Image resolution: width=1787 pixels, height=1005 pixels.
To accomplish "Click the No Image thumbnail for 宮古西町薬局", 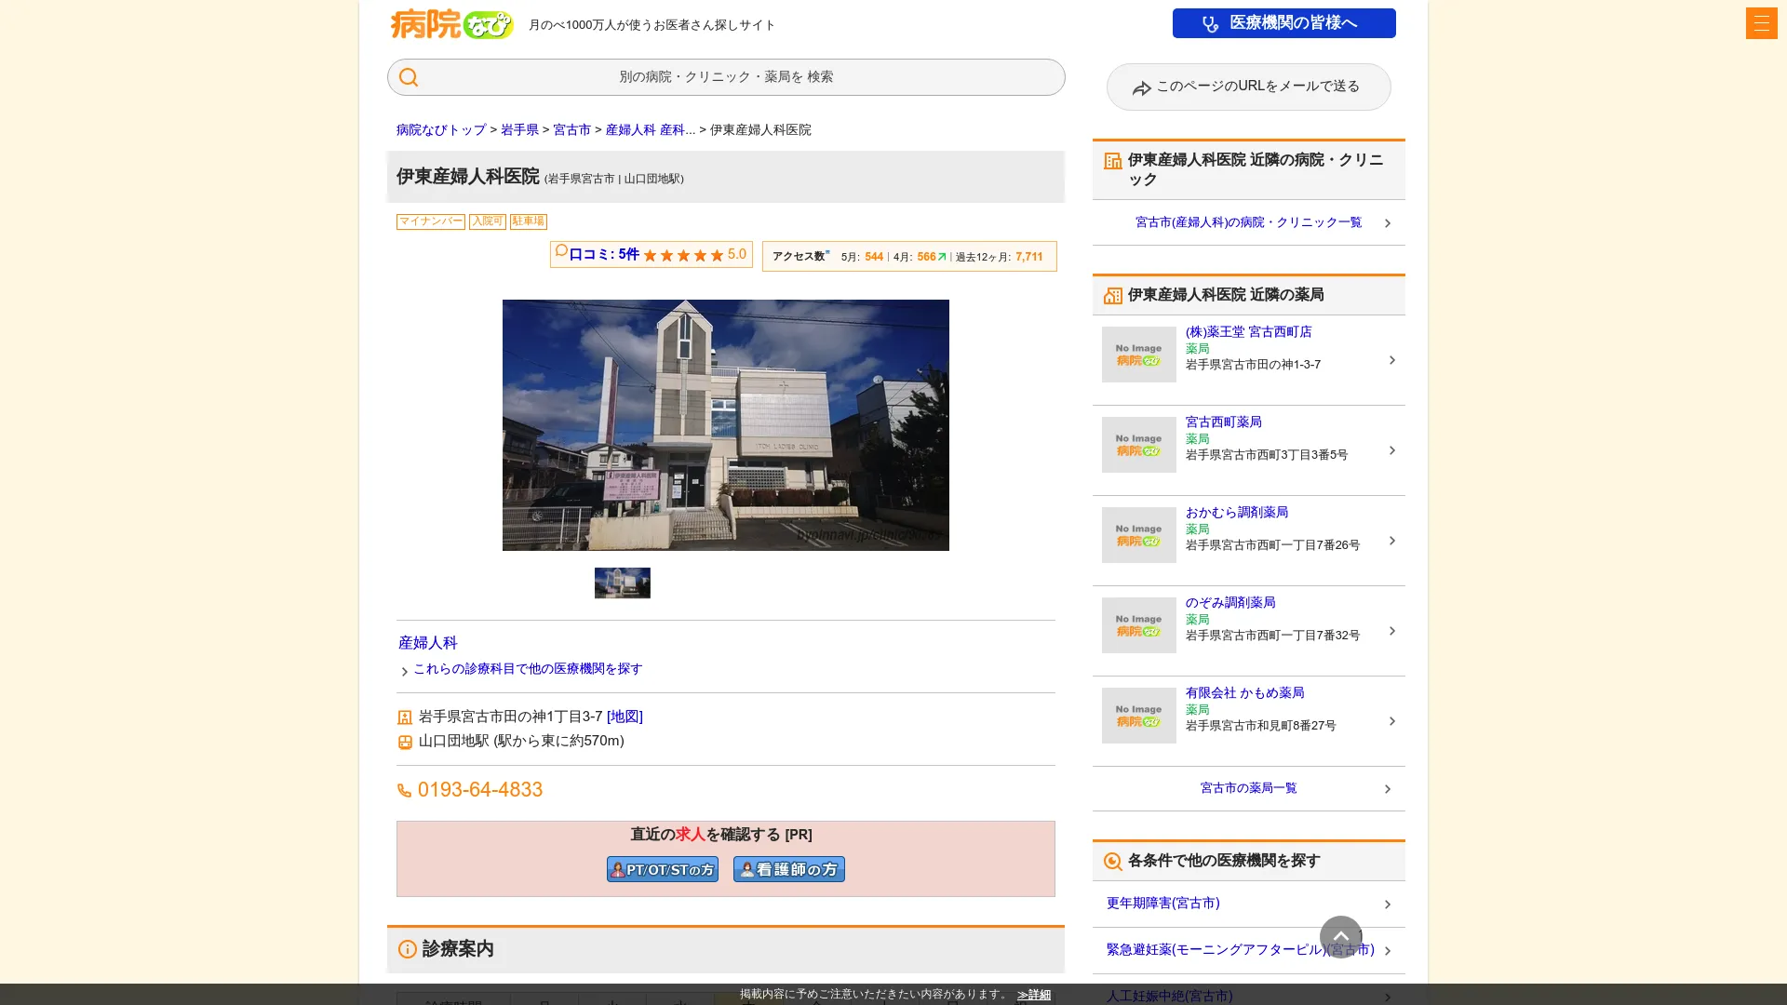I will click(1138, 445).
